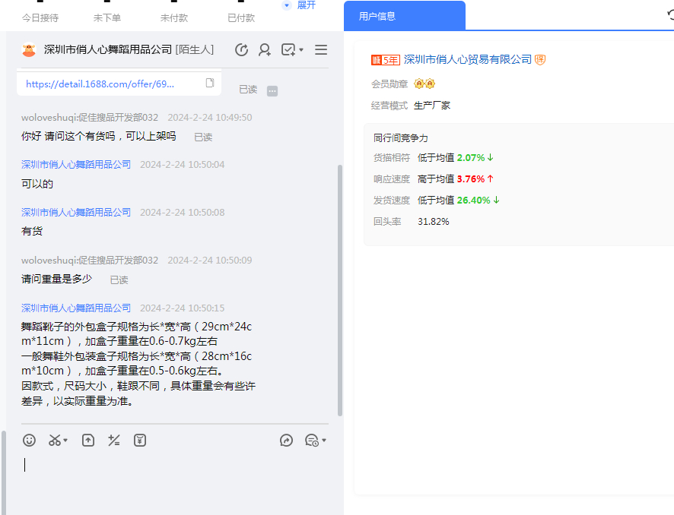Copy the 1688 offer link with copy icon

210,84
